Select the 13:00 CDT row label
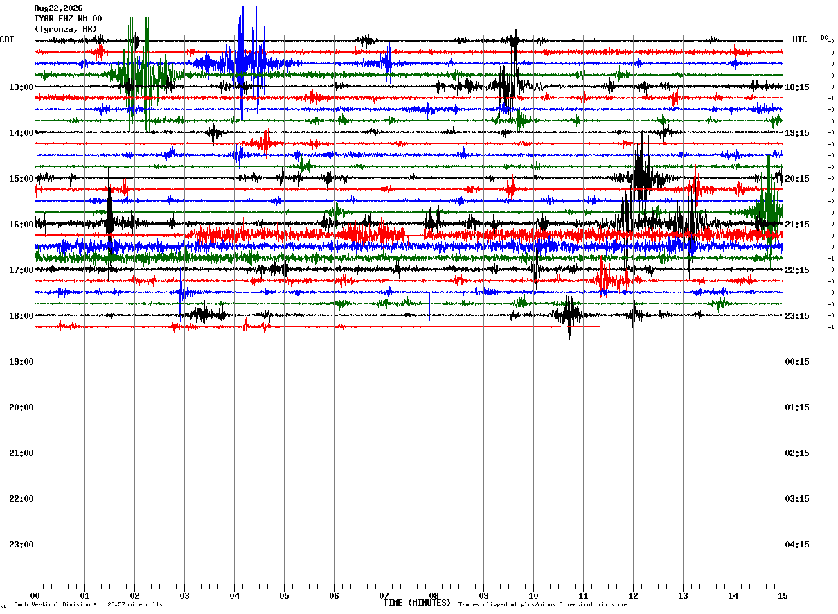Viewport: 838px width, 614px height. pos(21,87)
